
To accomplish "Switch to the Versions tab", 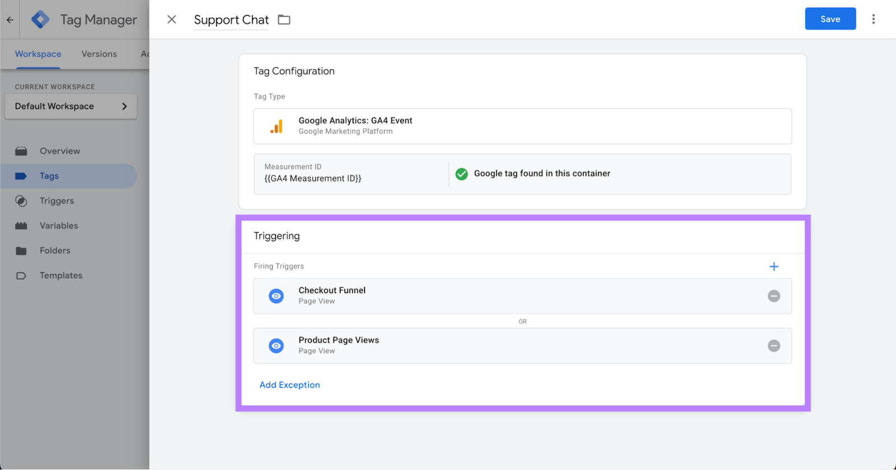I will tap(99, 54).
